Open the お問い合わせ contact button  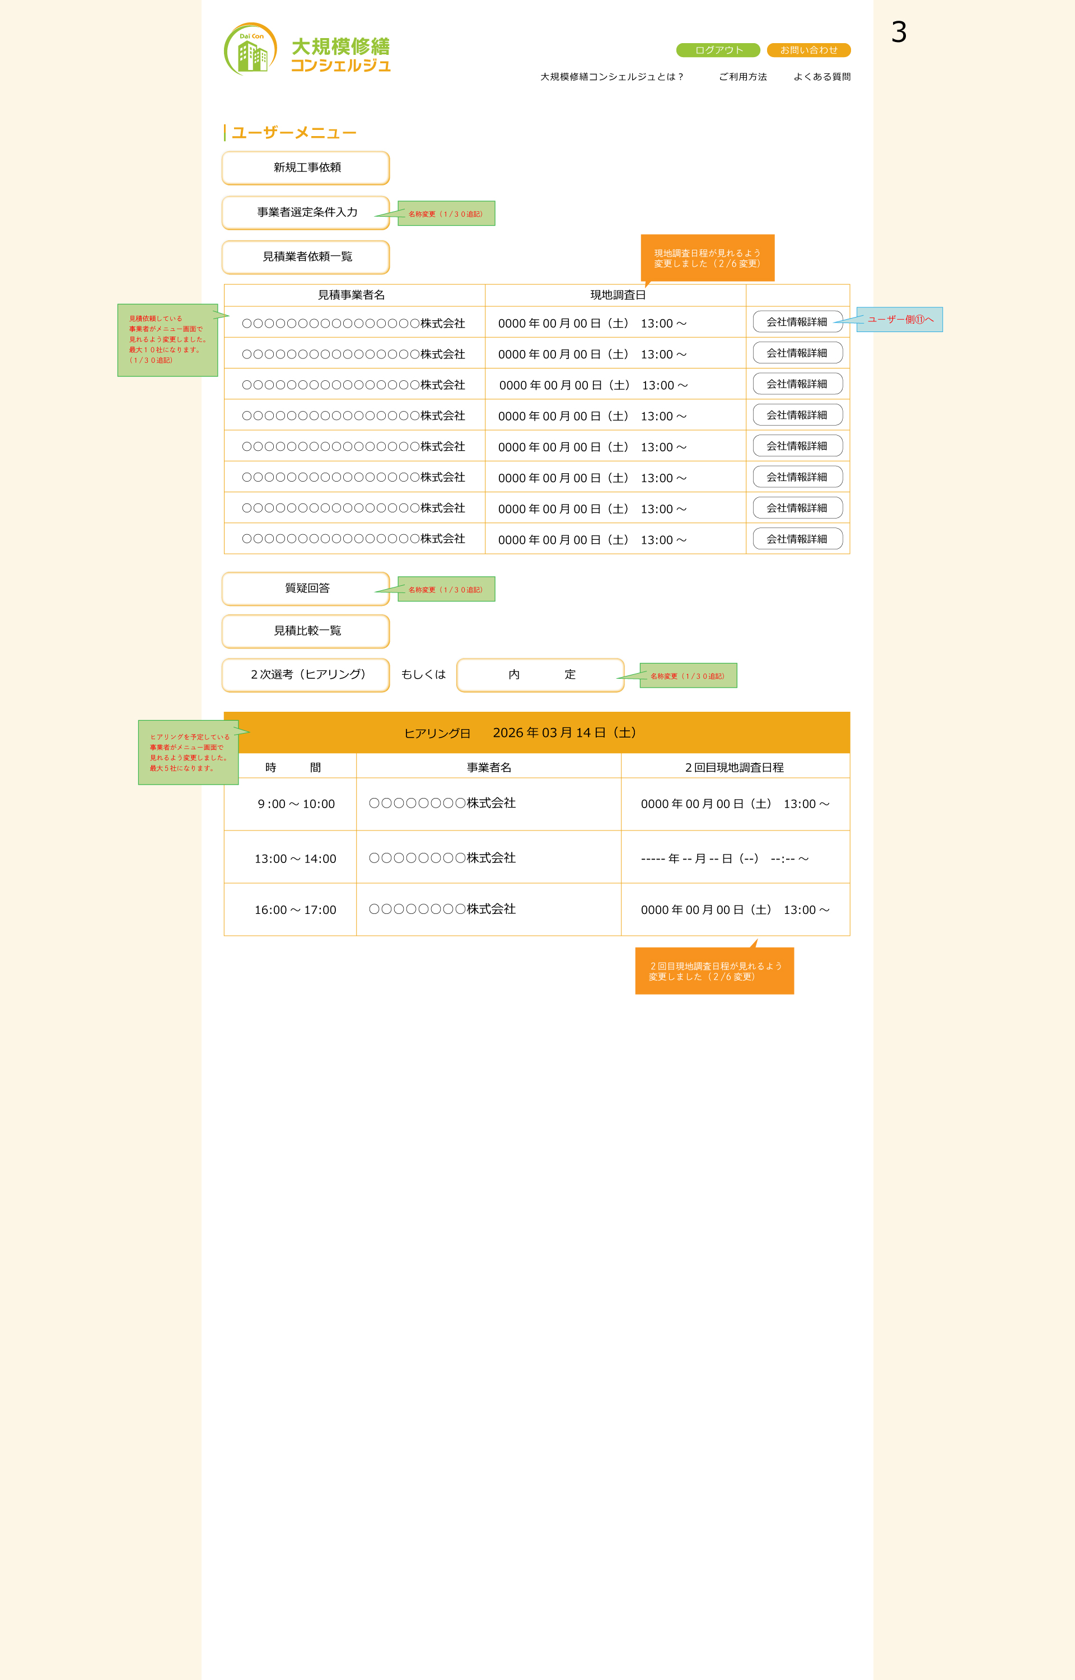pos(808,50)
